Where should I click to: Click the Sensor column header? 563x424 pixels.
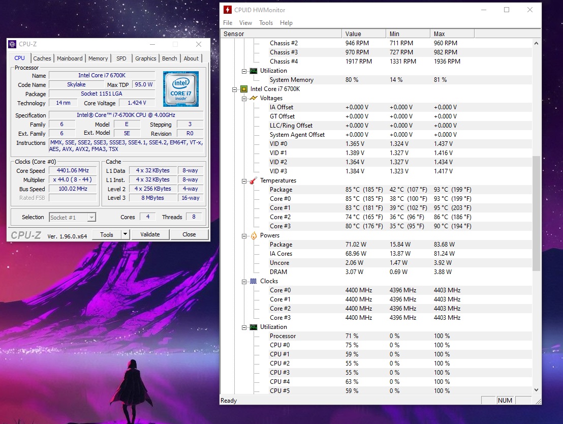tap(281, 34)
